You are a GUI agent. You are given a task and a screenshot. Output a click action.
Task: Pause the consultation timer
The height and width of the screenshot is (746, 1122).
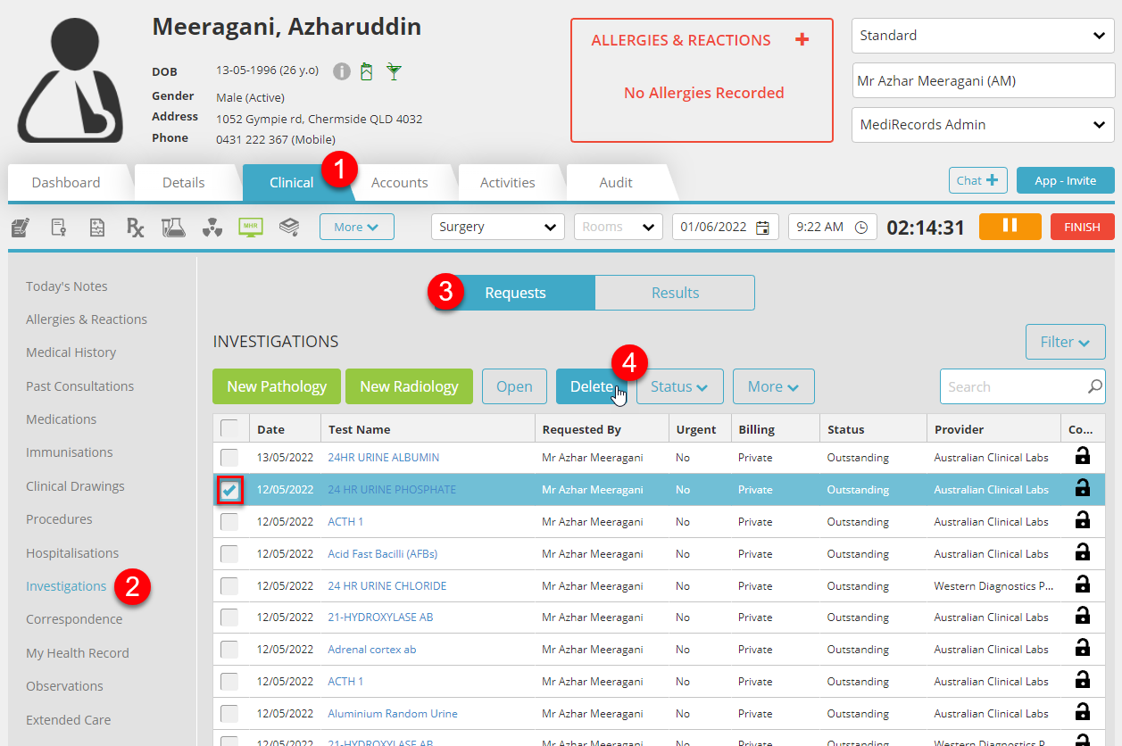pyautogui.click(x=1010, y=227)
